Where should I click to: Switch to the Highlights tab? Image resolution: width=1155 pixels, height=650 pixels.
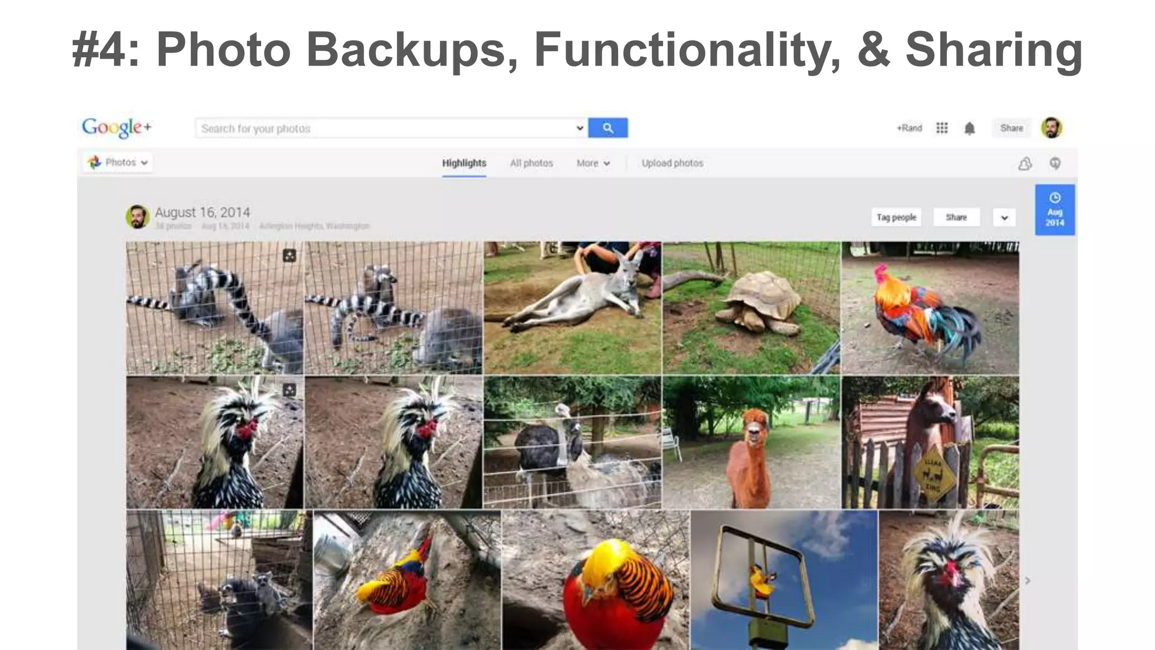click(464, 163)
